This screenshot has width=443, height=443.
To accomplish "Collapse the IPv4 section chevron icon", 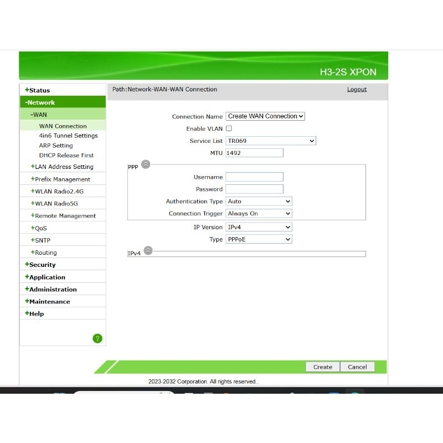I will [x=148, y=251].
